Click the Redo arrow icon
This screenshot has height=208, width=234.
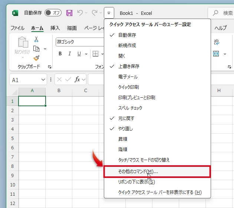coord(95,13)
